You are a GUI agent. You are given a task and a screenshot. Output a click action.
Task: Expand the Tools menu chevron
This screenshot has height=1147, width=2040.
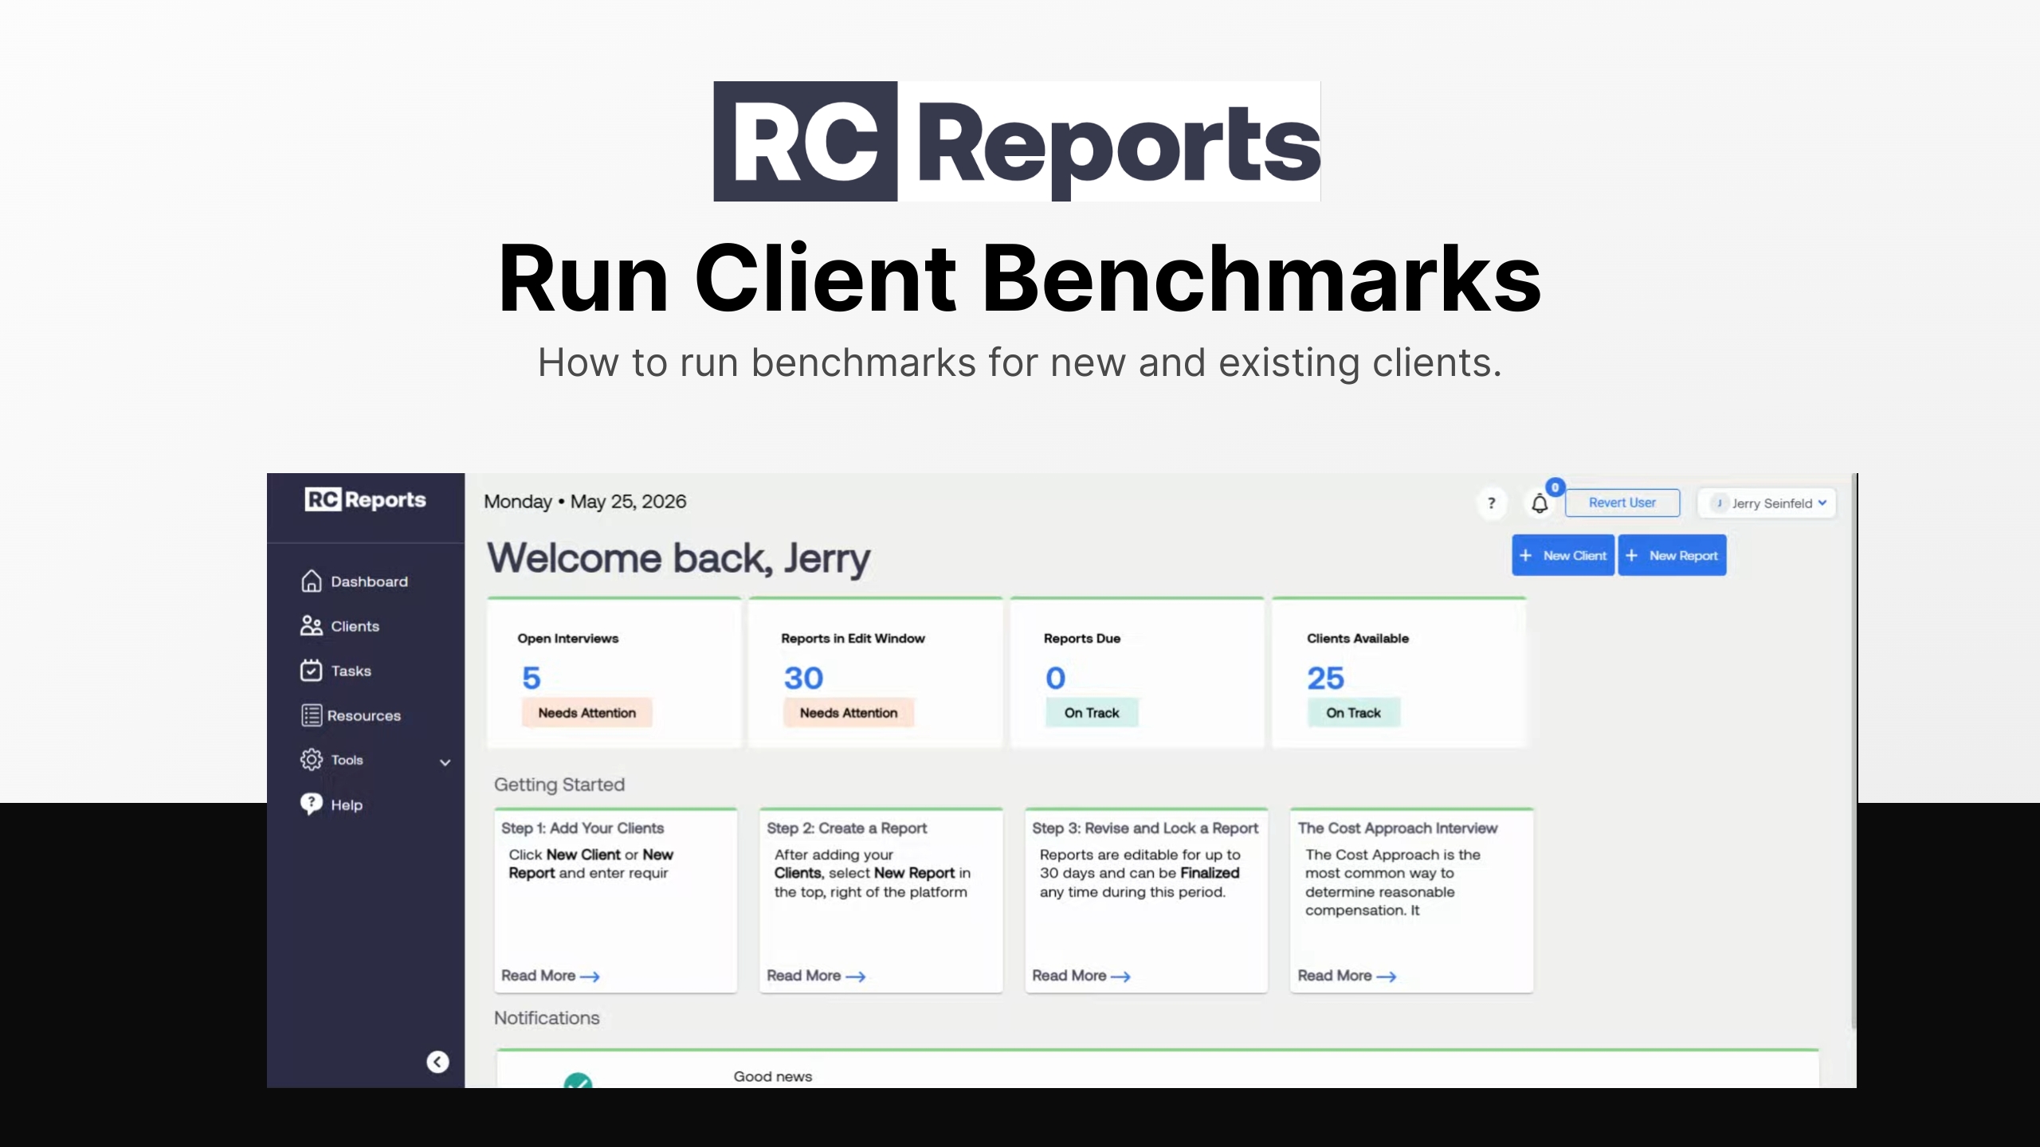(x=445, y=762)
